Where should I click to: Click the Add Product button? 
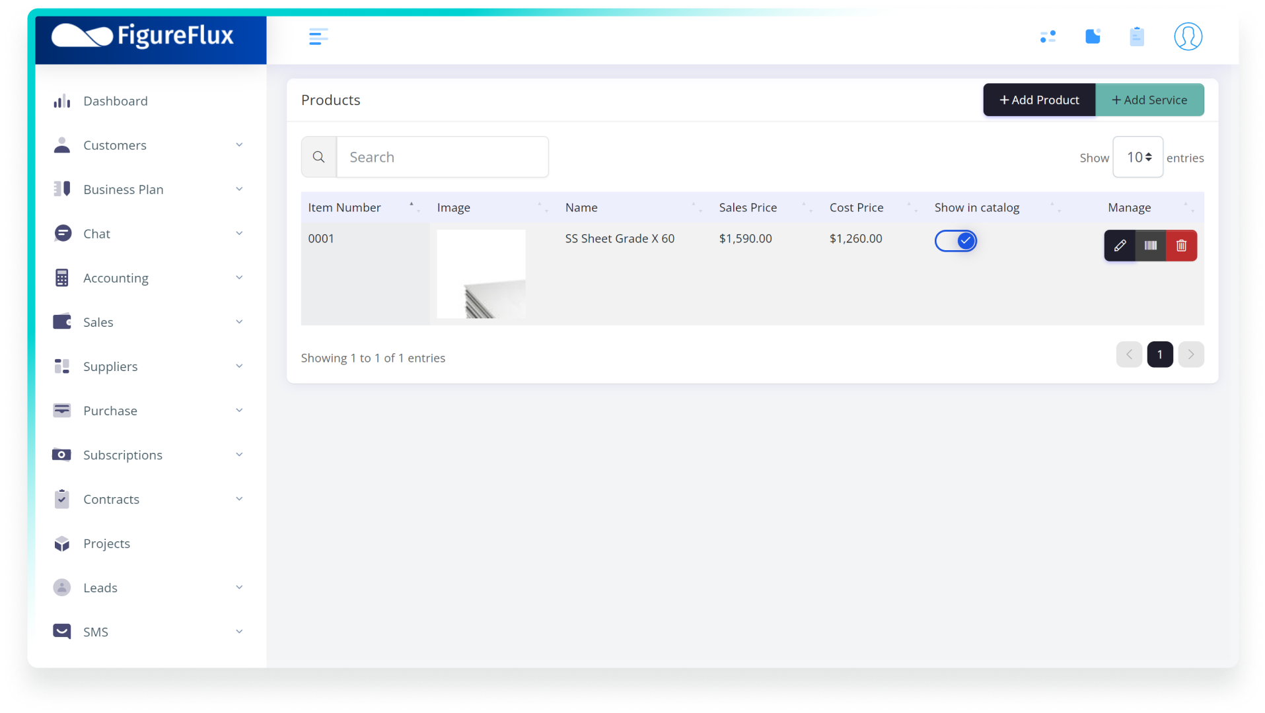1039,100
